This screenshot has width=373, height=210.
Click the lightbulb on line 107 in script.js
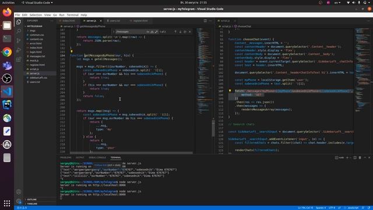pos(230,91)
